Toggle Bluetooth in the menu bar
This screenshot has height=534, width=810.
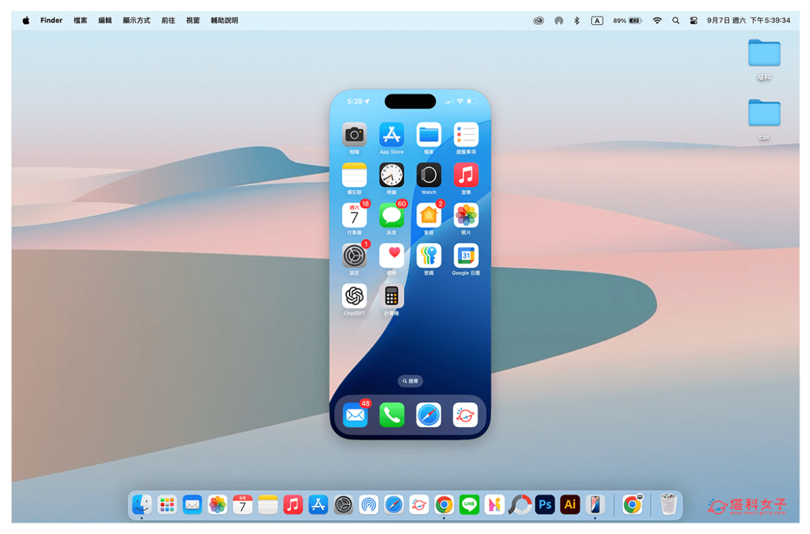[x=577, y=20]
